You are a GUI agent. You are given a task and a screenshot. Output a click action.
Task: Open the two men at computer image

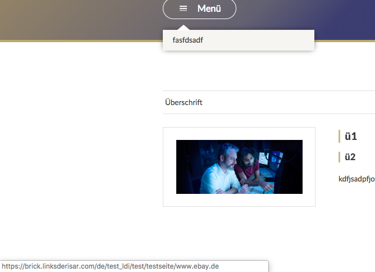pos(239,167)
